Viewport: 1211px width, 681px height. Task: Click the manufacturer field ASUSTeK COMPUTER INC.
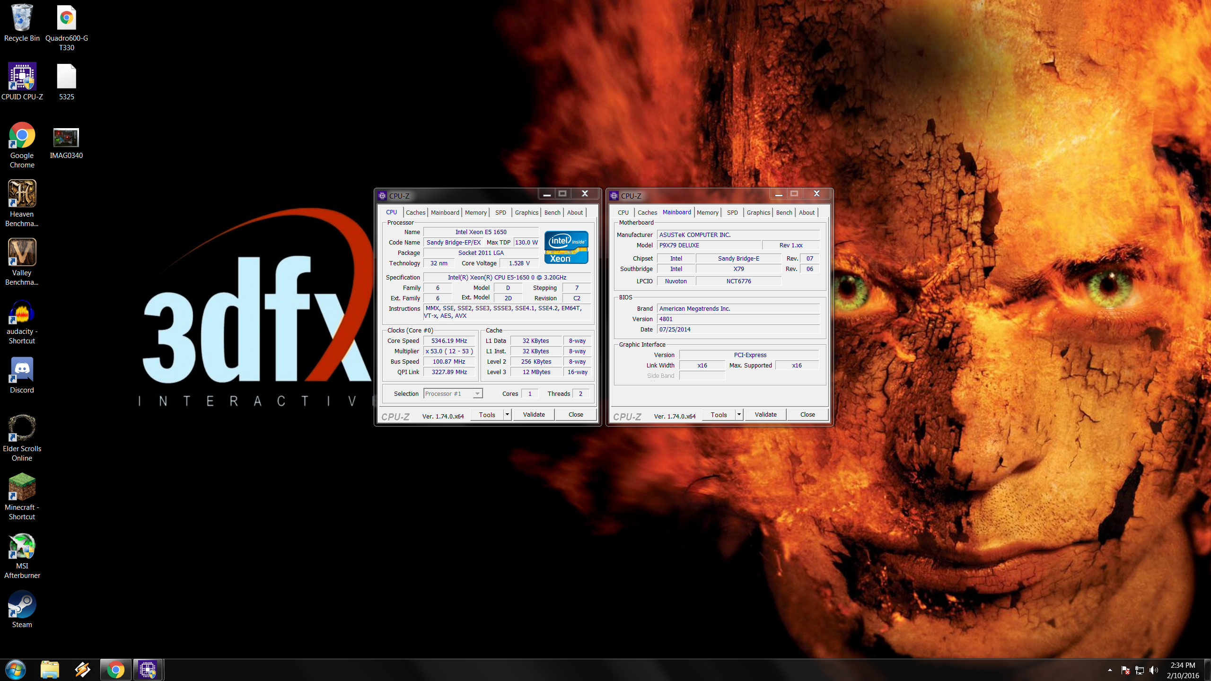click(x=738, y=235)
